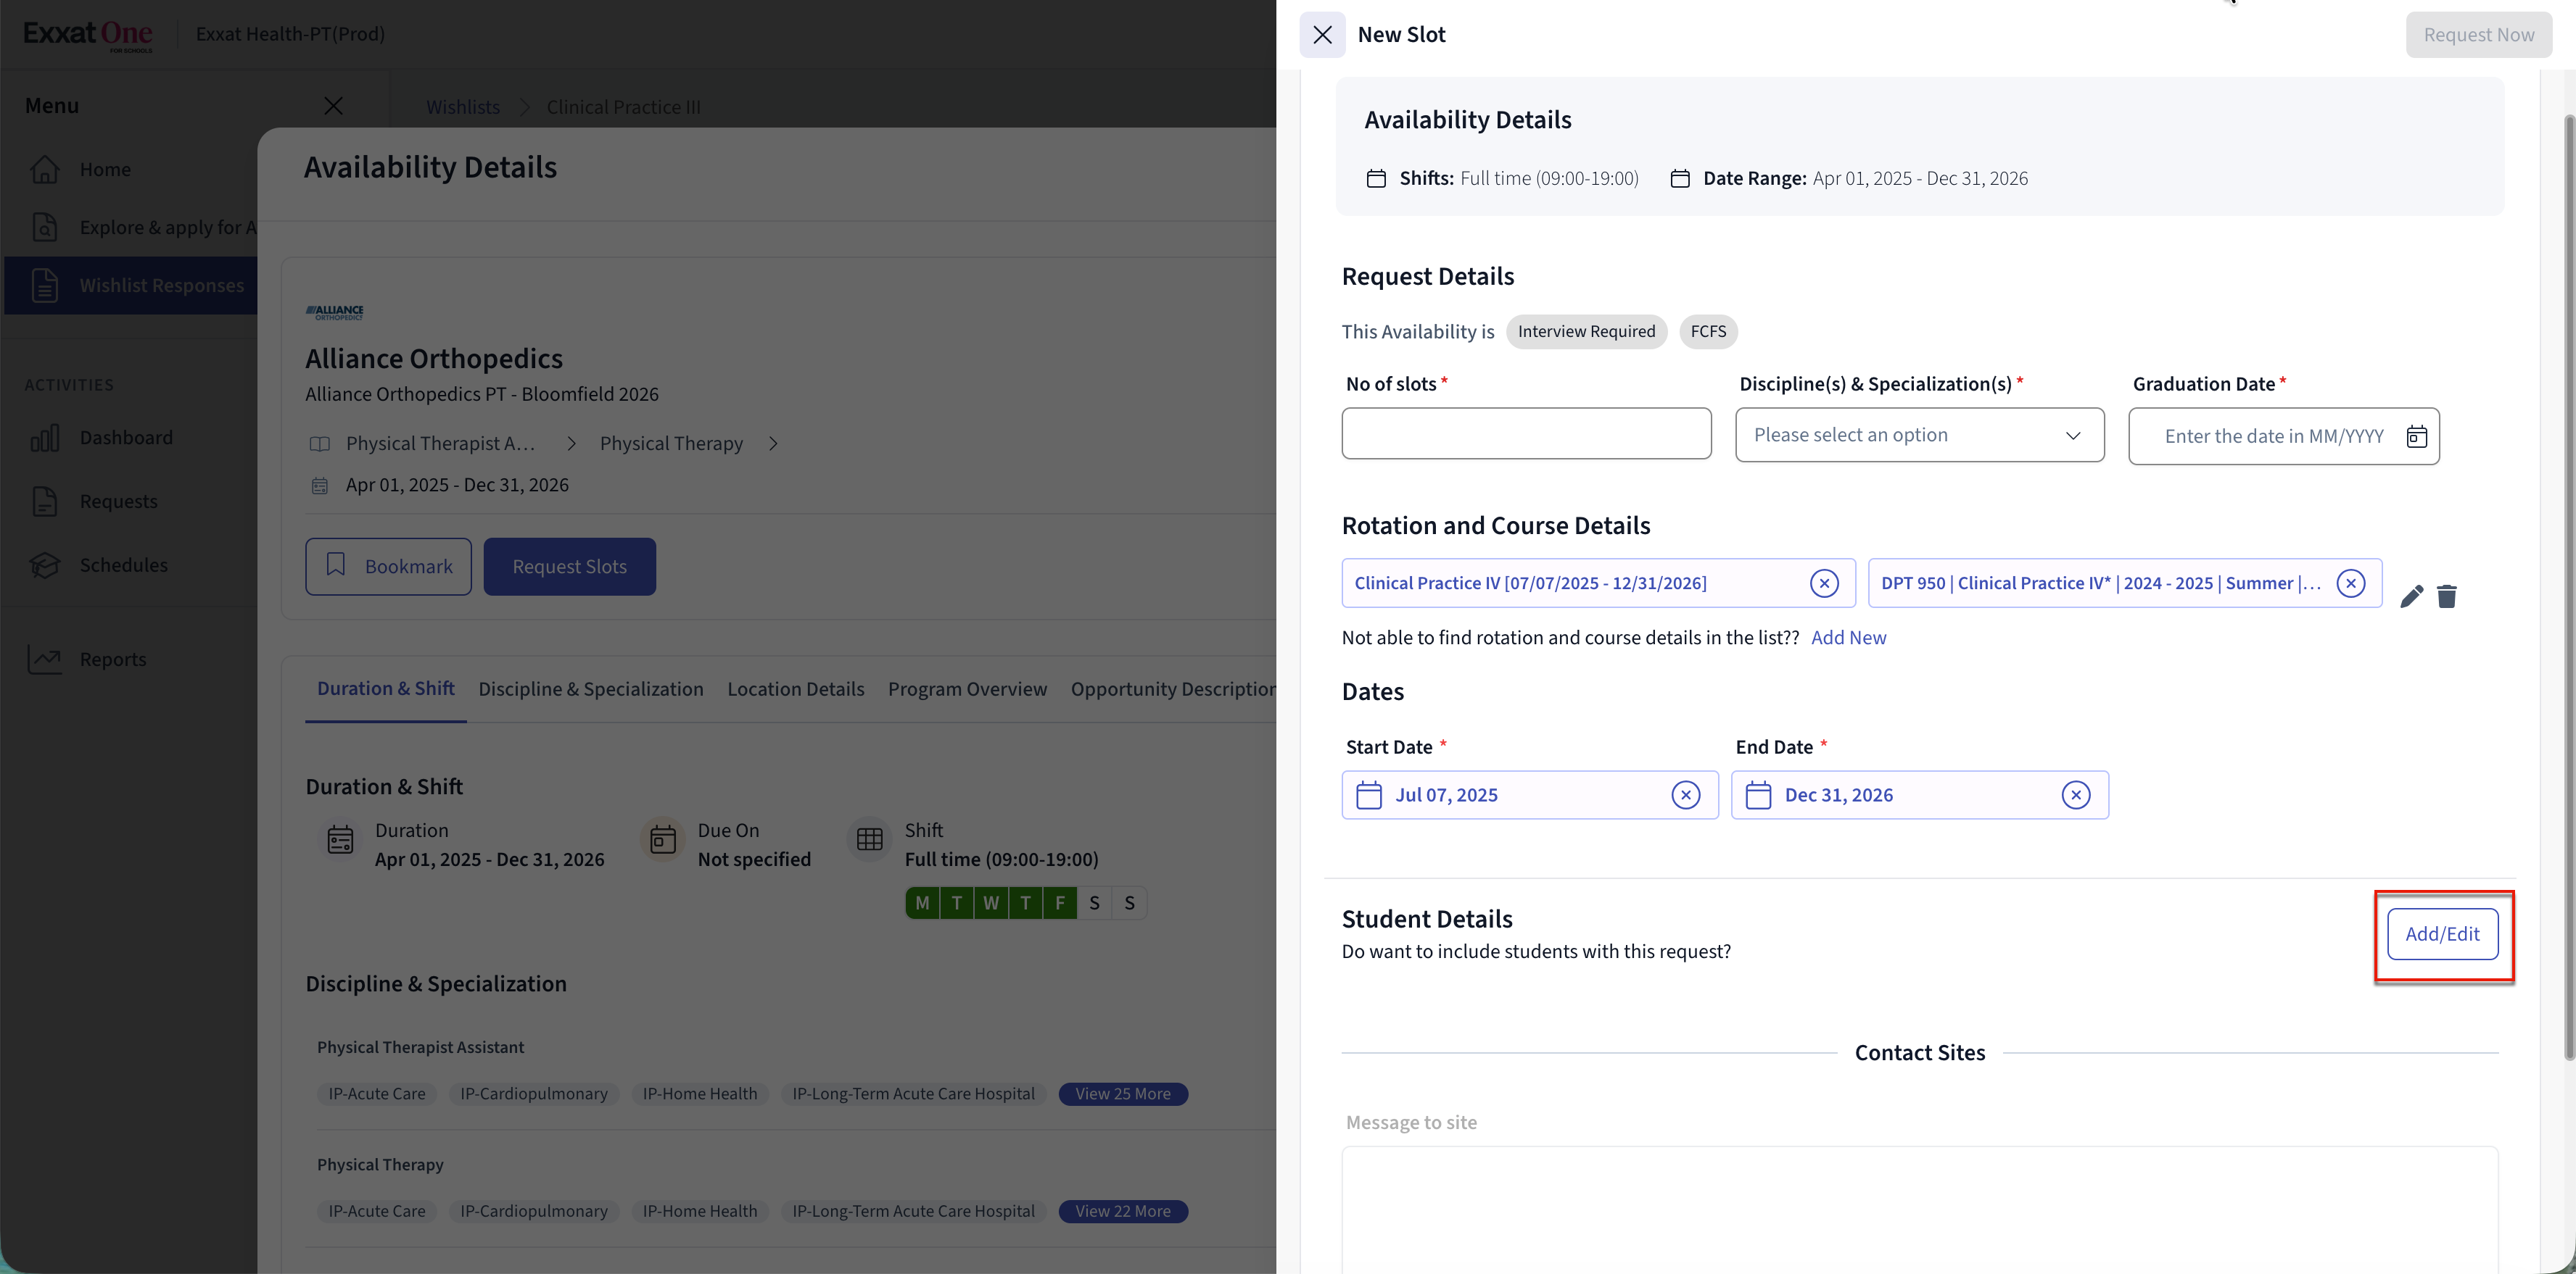Clear the Dec 31, 2026 end date
This screenshot has width=2576, height=1274.
click(x=2075, y=796)
